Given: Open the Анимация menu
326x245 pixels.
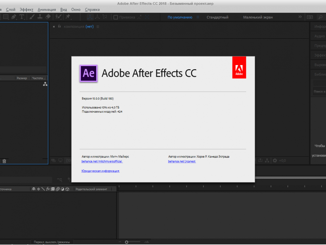Looking at the screenshot, I should coord(47,10).
